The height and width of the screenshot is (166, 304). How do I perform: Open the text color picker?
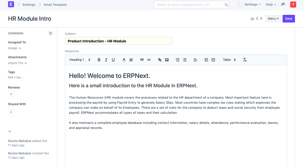pos(124,60)
